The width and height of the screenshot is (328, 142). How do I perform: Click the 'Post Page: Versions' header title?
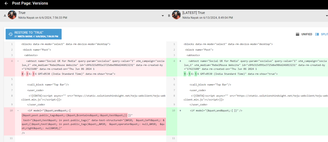[30, 3]
